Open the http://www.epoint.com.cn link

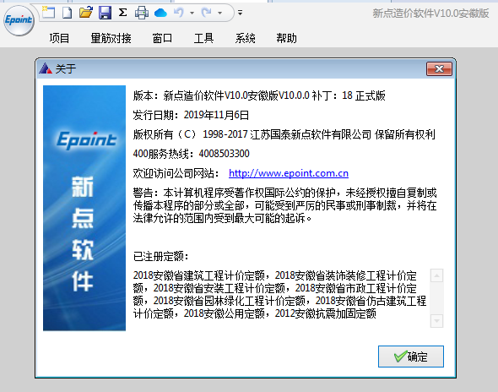tap(289, 173)
